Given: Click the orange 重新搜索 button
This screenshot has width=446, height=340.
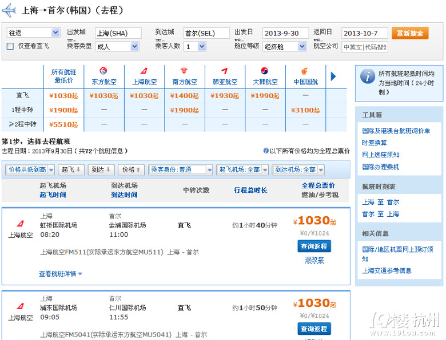Looking at the screenshot, I should (x=410, y=33).
